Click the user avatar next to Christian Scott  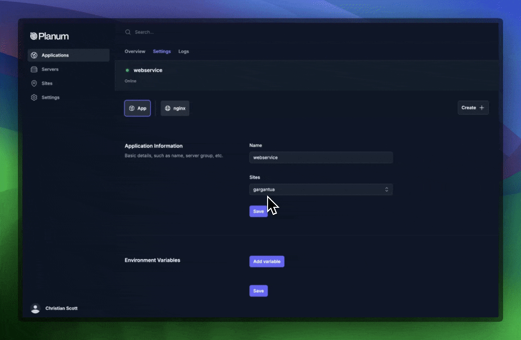pyautogui.click(x=35, y=308)
